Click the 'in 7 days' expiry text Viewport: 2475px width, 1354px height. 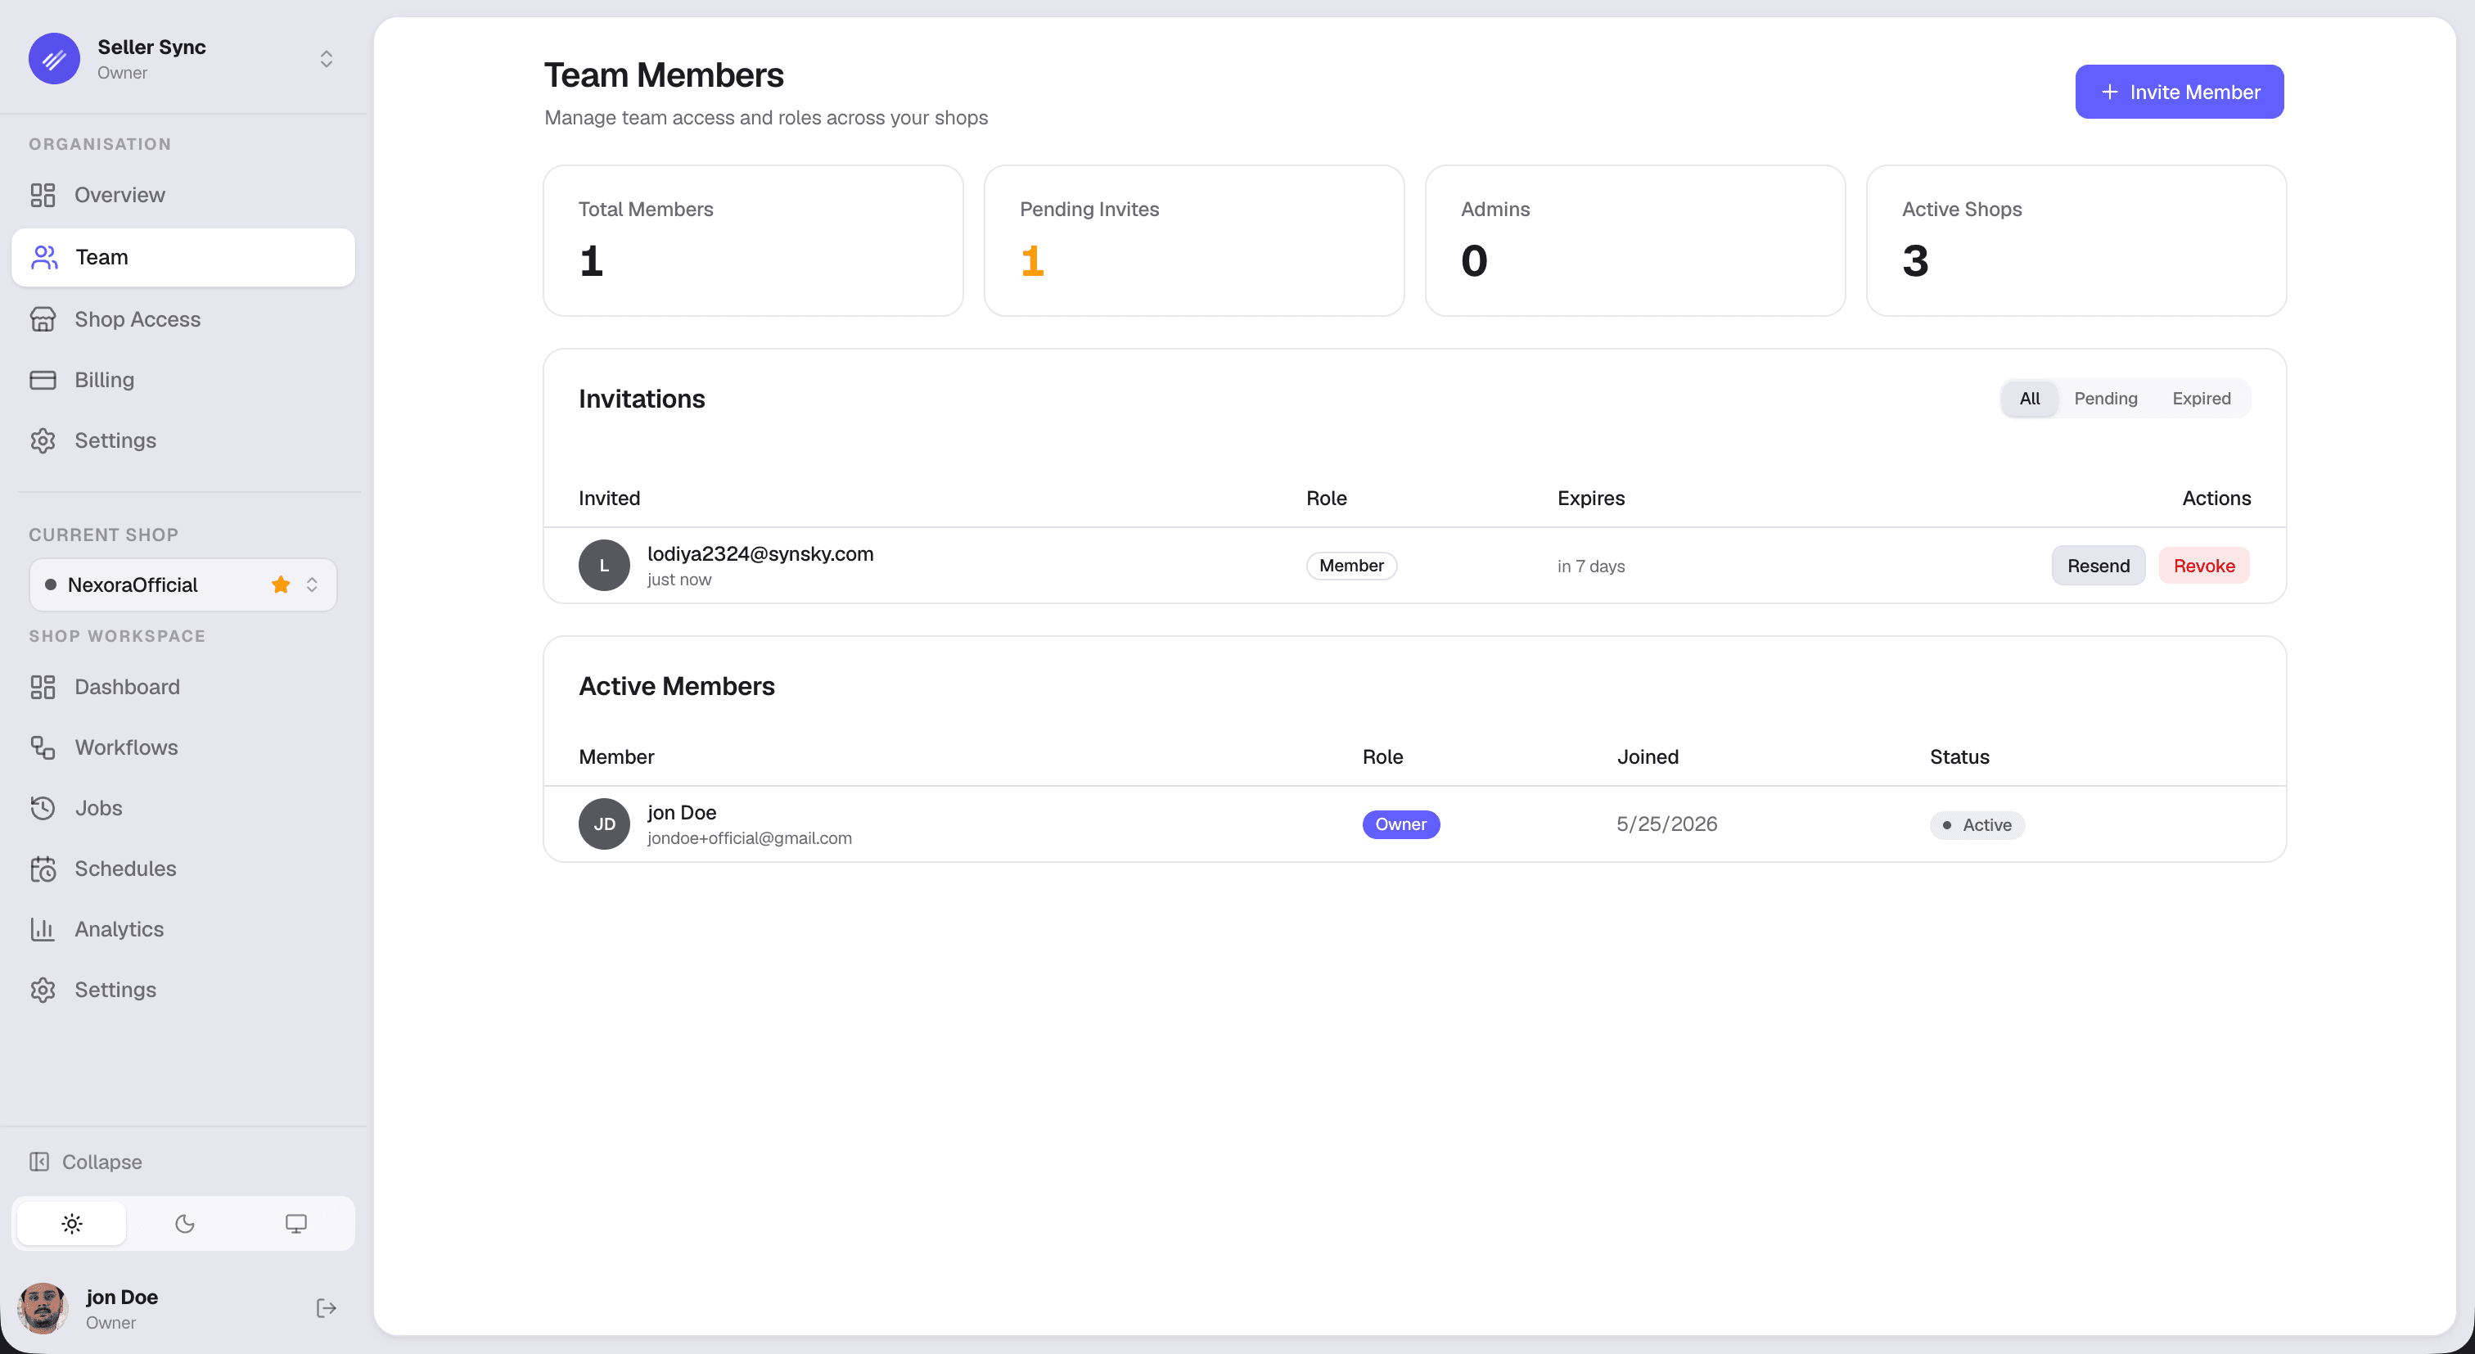1591,566
